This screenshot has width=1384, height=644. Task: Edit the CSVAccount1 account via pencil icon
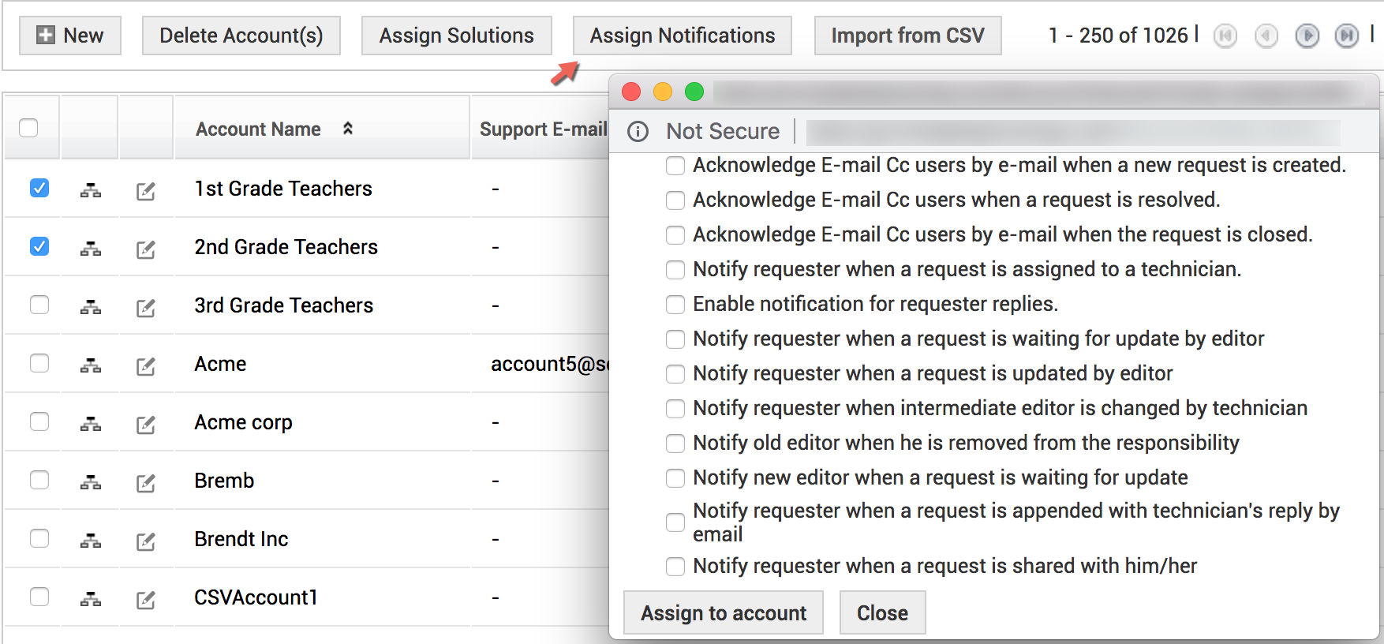click(x=146, y=599)
